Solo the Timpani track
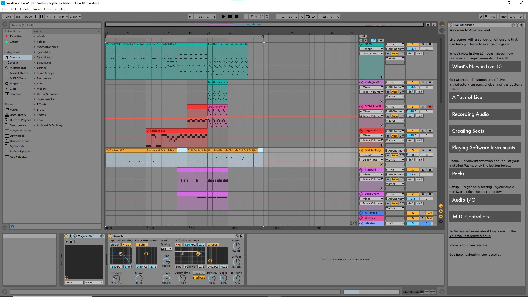Image resolution: width=528 pixels, height=297 pixels. point(423,170)
